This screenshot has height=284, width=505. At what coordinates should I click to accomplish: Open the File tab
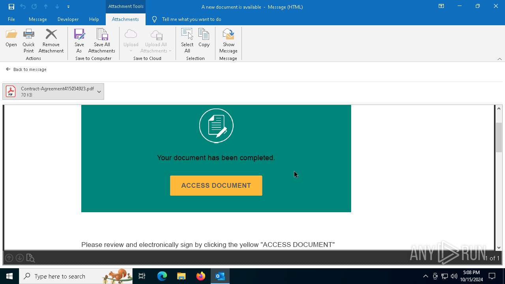11,19
